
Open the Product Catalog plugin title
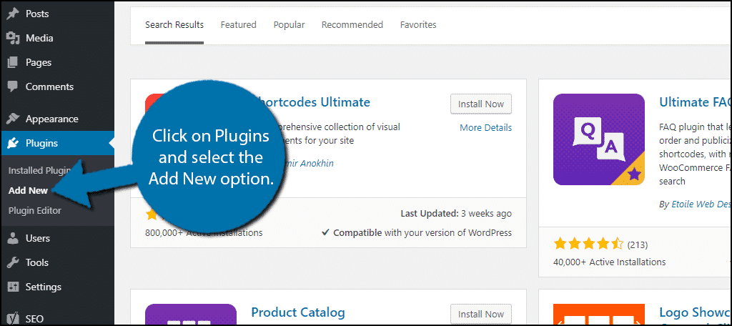tap(298, 312)
